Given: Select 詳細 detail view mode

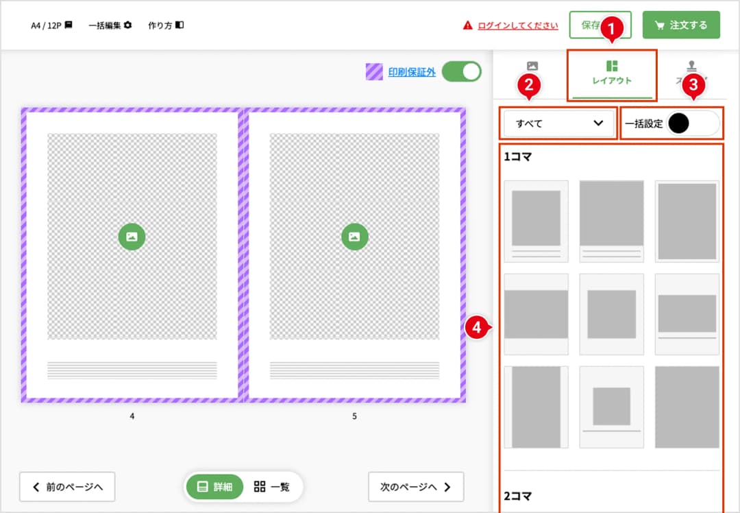Looking at the screenshot, I should pos(214,487).
